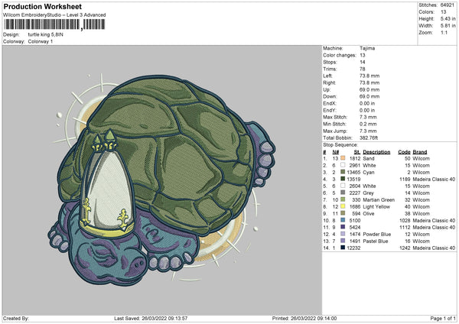Viewport: 459px width, 324px height.
Task: Click the 'Code' column header
Action: (x=404, y=152)
